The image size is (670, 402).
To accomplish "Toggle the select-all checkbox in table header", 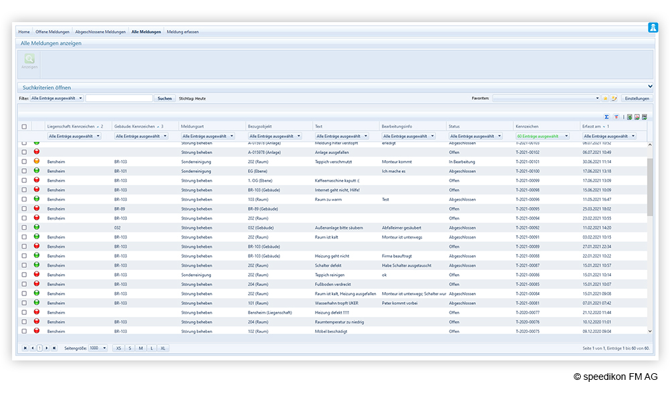I will coord(24,127).
